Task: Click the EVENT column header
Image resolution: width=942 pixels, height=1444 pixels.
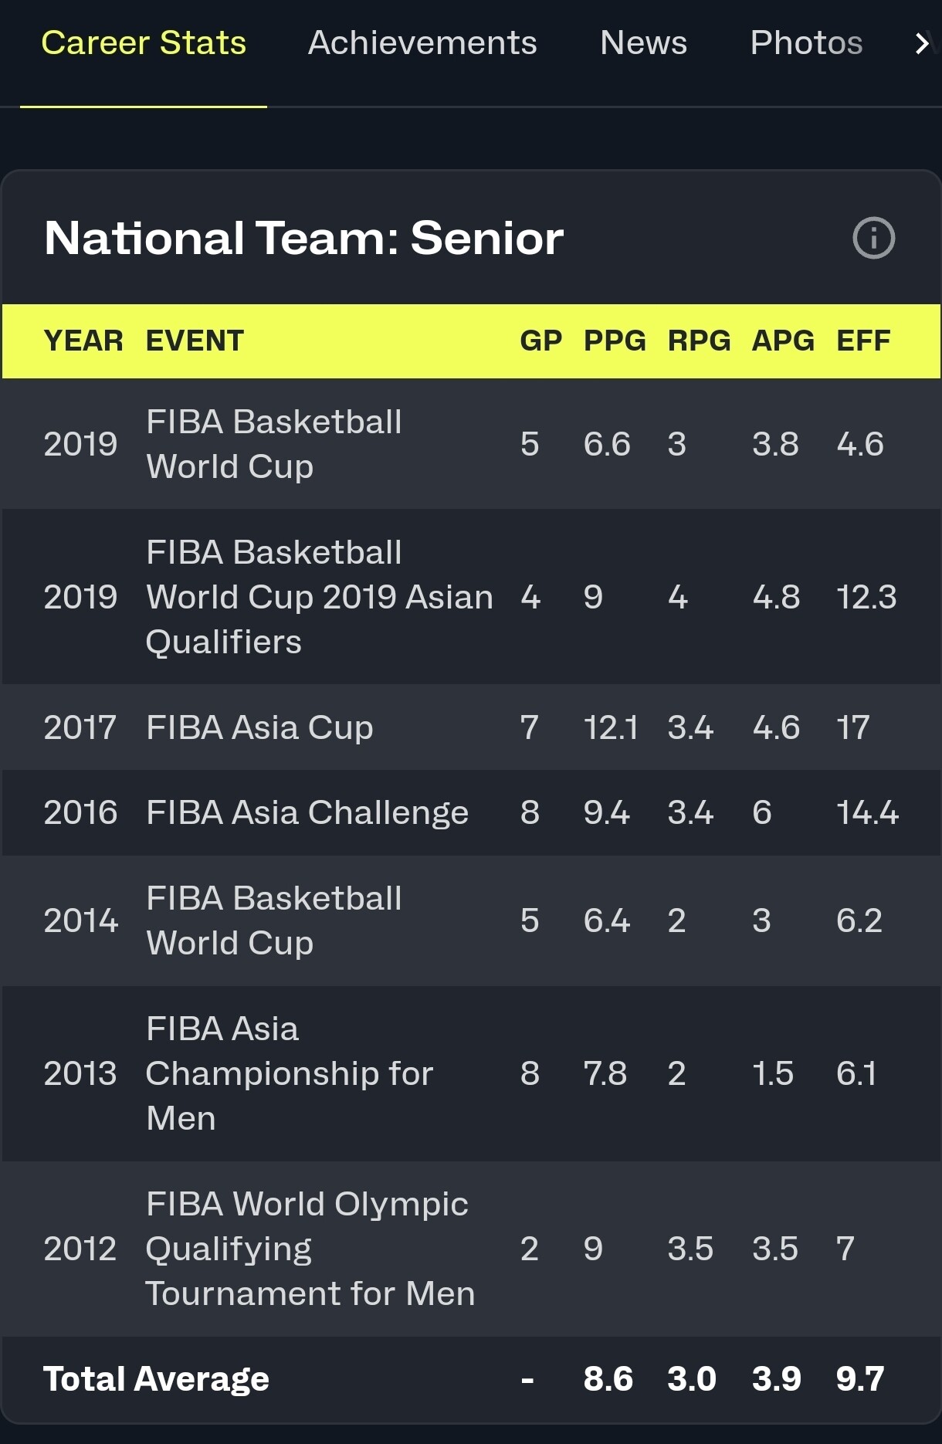Action: (x=195, y=341)
